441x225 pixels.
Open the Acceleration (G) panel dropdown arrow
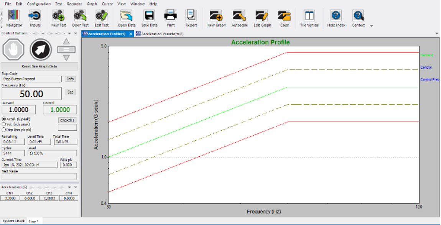point(69,187)
